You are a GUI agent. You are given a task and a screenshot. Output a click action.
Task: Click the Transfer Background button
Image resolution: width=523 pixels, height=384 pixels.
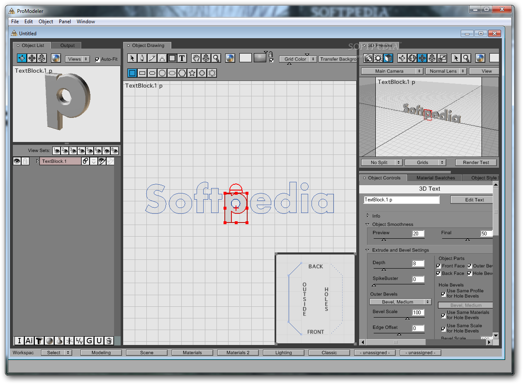coord(338,59)
